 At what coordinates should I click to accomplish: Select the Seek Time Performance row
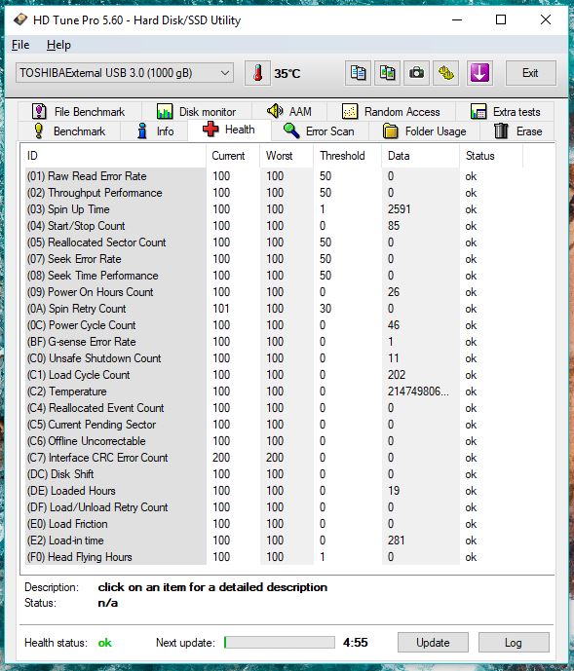274,276
